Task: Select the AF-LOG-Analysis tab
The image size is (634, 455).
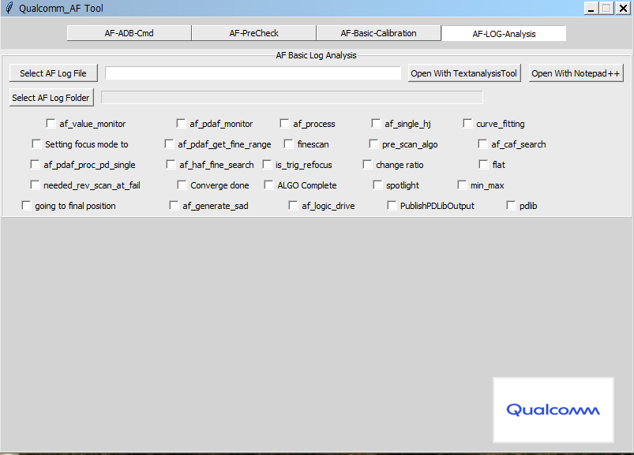Action: pos(503,34)
